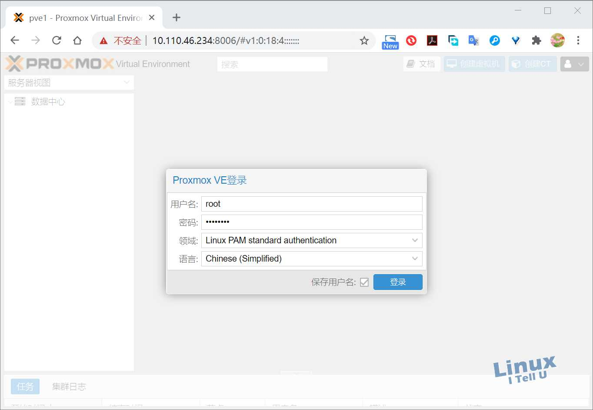This screenshot has height=410, width=593.
Task: Open the extension with the New badge
Action: (390, 42)
